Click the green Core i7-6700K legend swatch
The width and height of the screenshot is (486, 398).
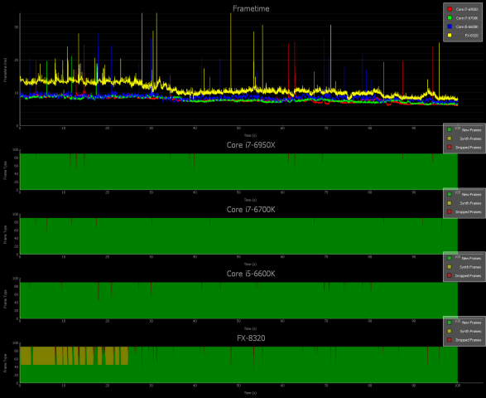pyautogui.click(x=450, y=18)
